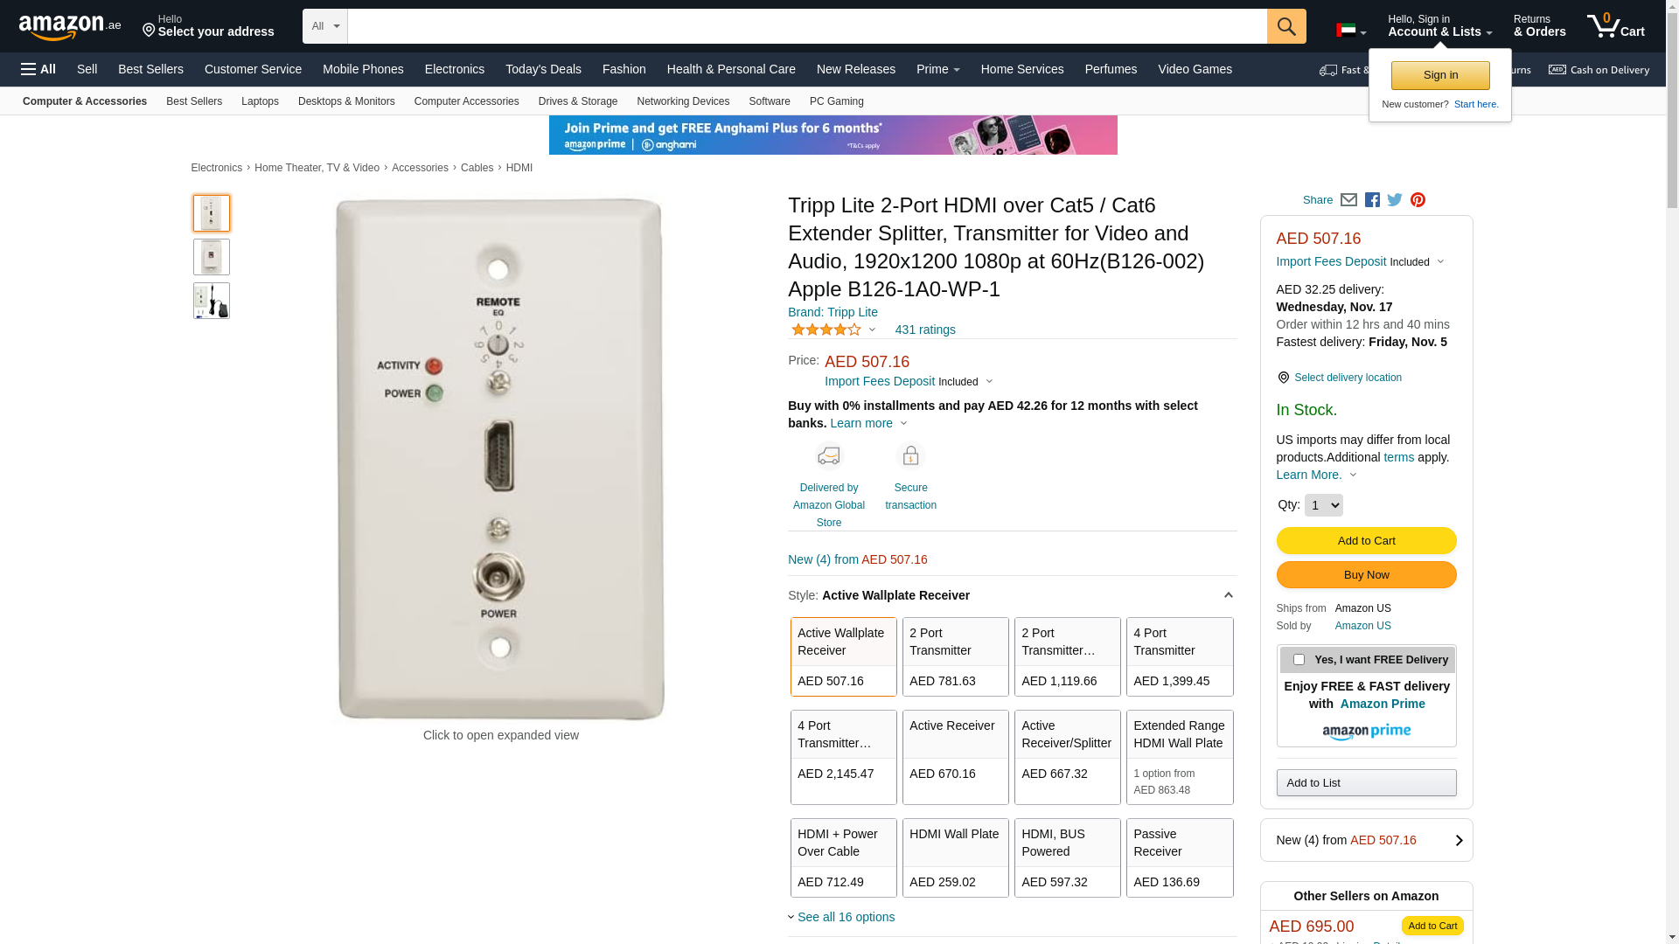Expand See all 16 options
This screenshot has width=1679, height=944.
pos(845,917)
